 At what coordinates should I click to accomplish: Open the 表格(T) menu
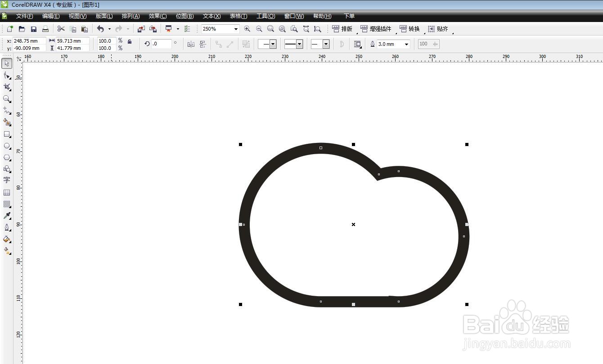[238, 16]
